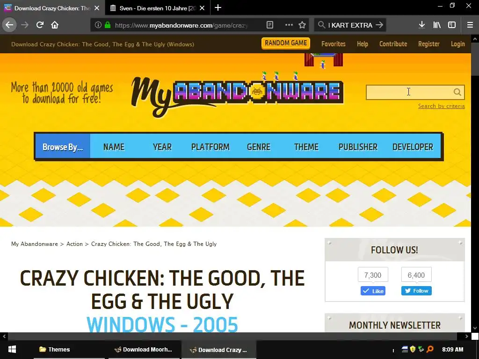Open the Favorites link
479x359 pixels.
click(333, 44)
